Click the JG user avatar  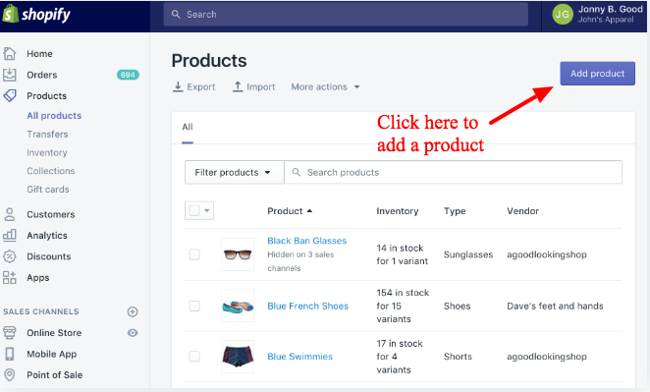click(562, 15)
